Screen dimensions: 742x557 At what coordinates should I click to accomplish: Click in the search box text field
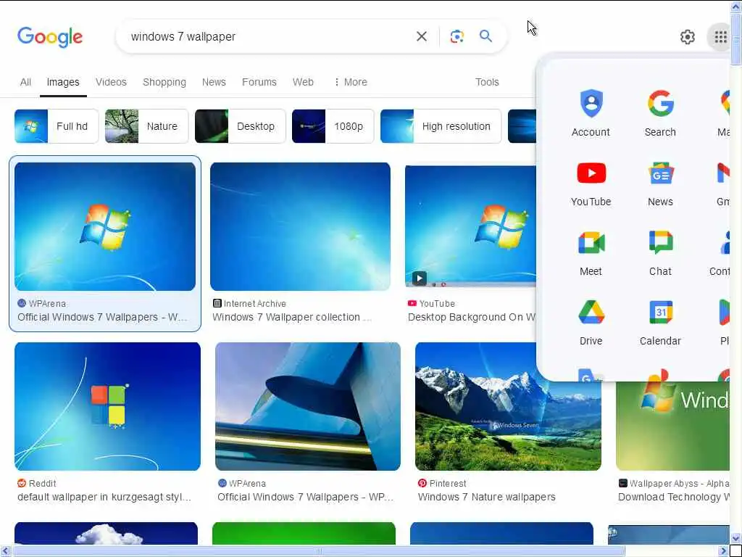tap(270, 36)
